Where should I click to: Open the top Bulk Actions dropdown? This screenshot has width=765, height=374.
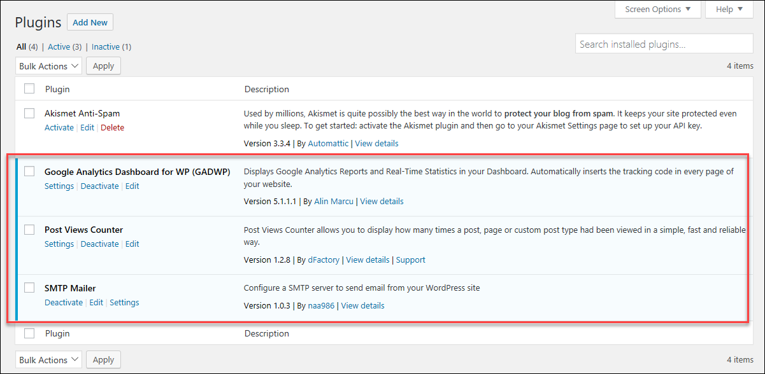pos(48,66)
